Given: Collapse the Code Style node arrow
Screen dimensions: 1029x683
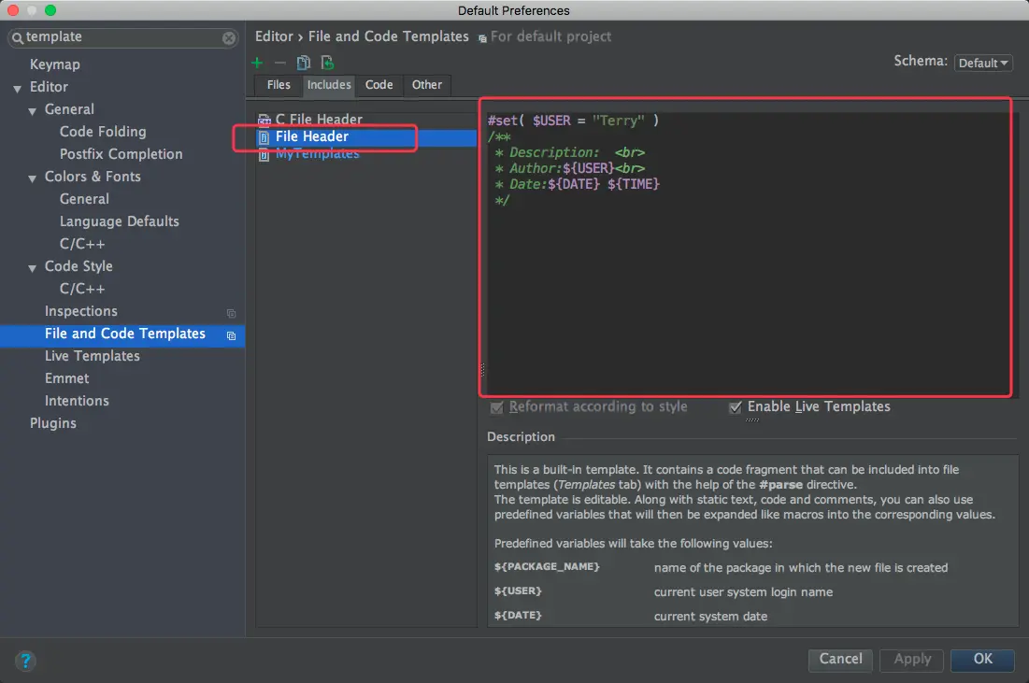Looking at the screenshot, I should (x=32, y=268).
